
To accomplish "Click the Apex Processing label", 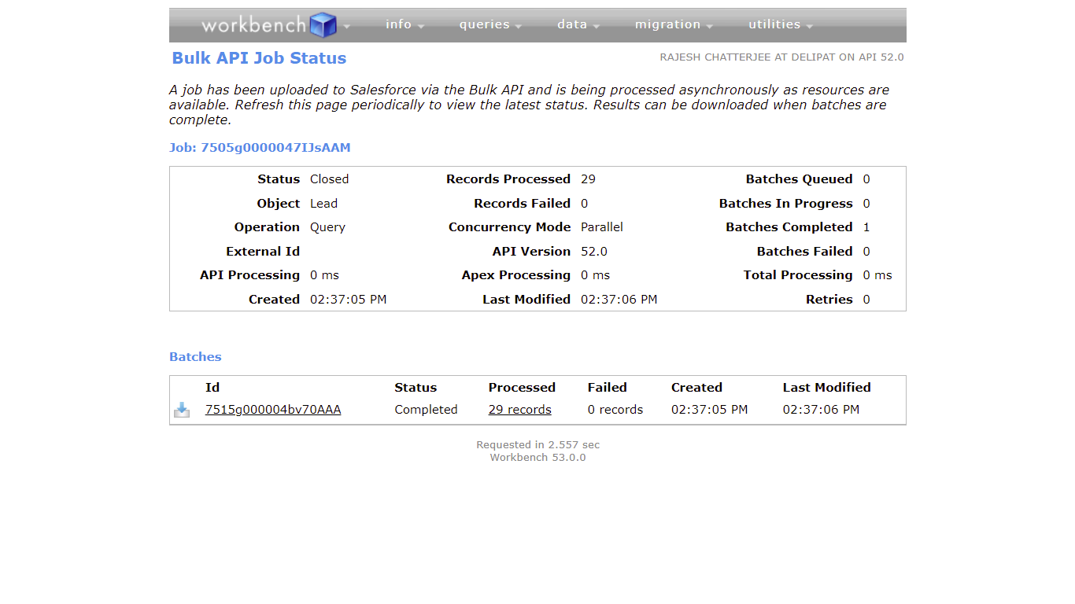I will (x=516, y=275).
